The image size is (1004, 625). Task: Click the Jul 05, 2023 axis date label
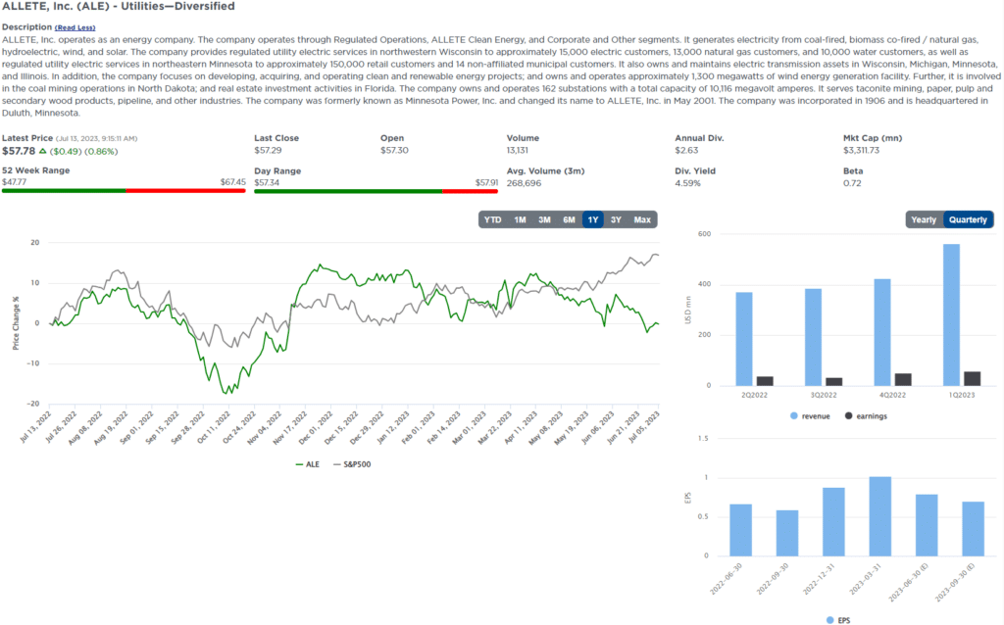point(645,427)
